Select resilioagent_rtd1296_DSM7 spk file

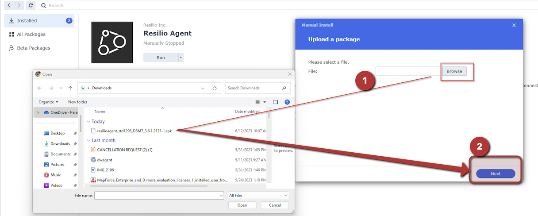tap(134, 131)
